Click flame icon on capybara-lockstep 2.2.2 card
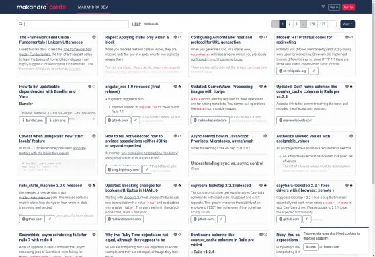The width and height of the screenshot is (375, 257). pos(265,185)
